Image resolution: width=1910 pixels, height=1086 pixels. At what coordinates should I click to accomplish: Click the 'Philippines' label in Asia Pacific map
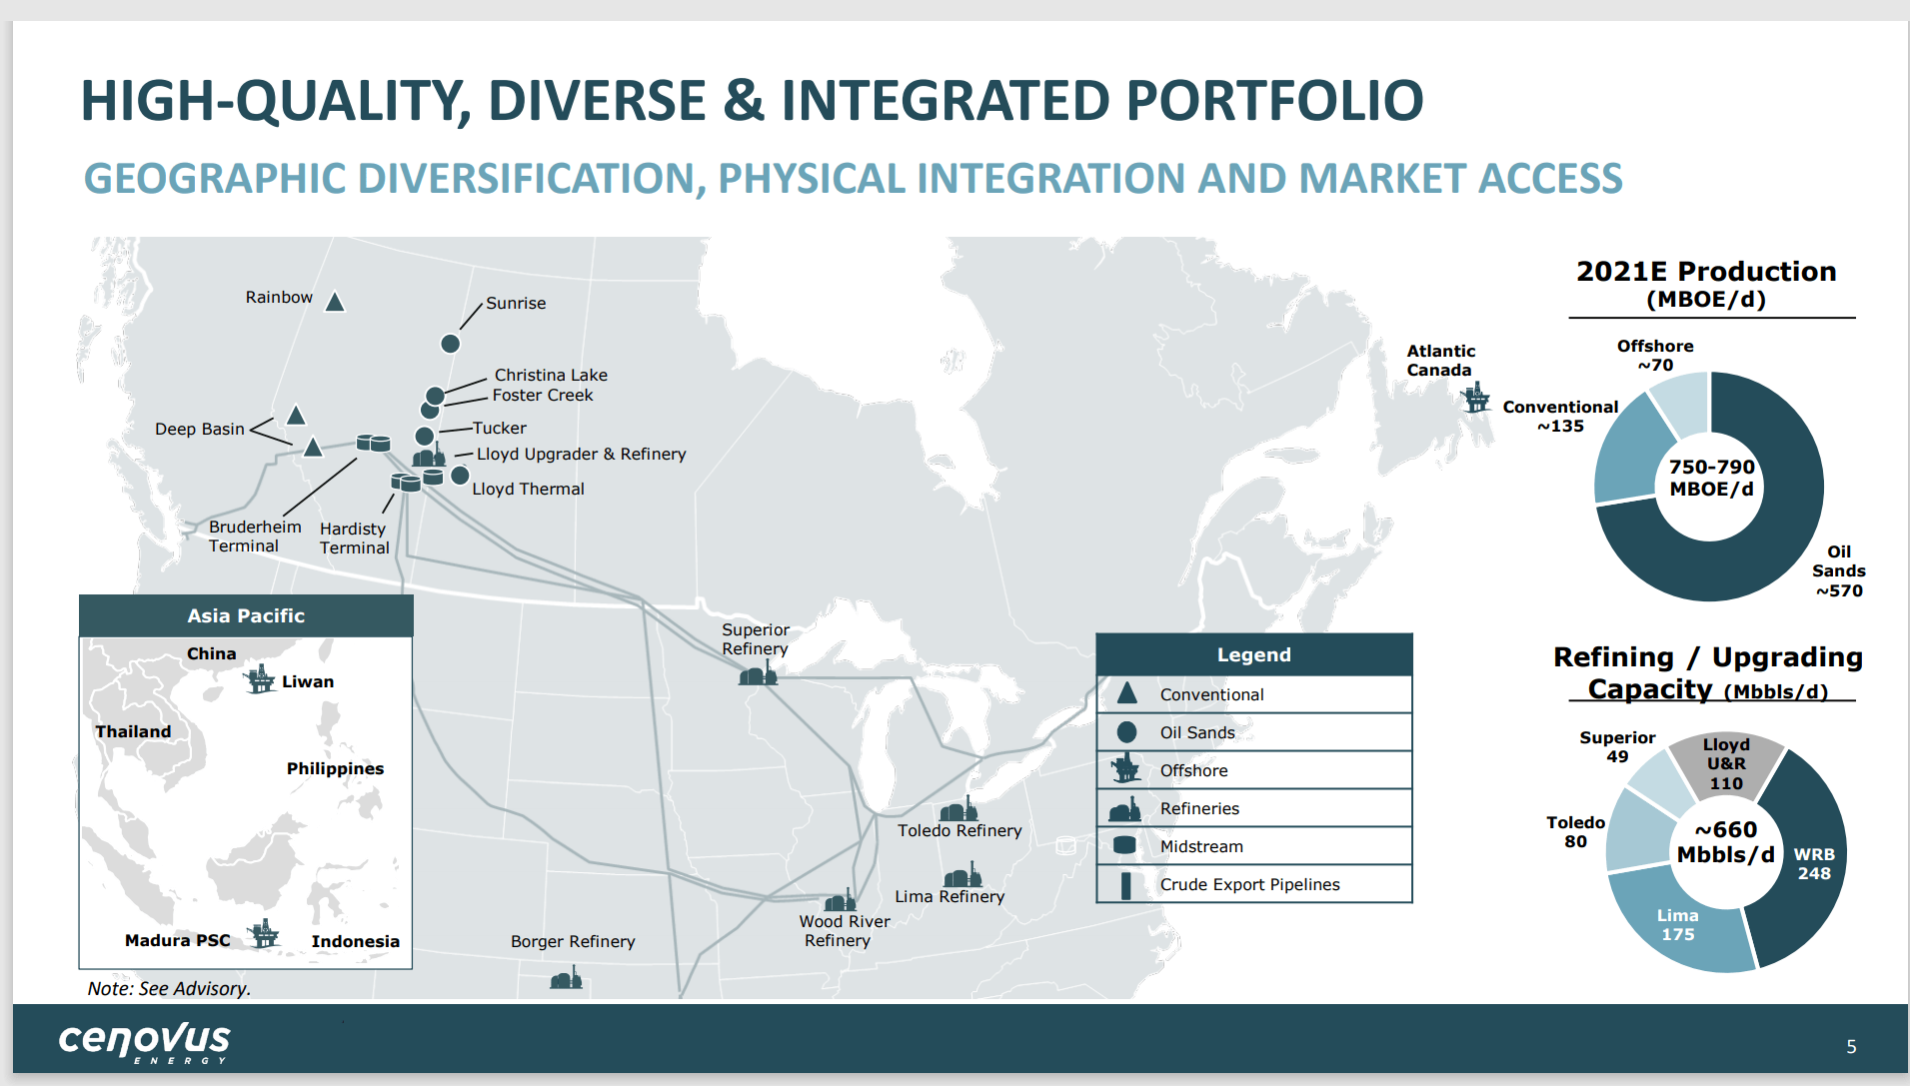335,768
